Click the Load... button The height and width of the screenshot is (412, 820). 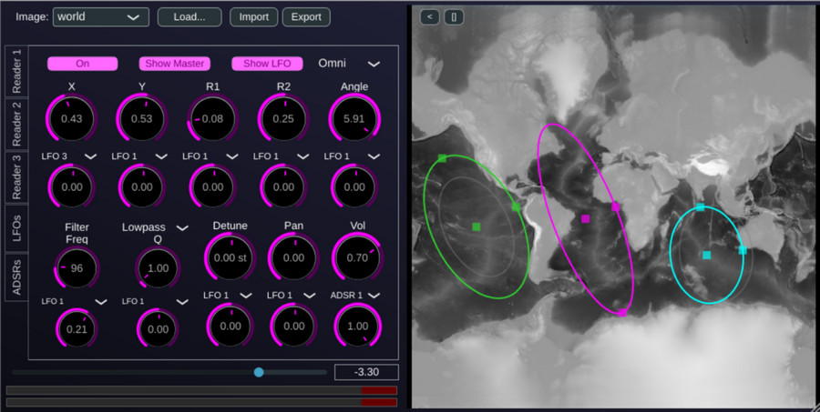[x=190, y=16]
